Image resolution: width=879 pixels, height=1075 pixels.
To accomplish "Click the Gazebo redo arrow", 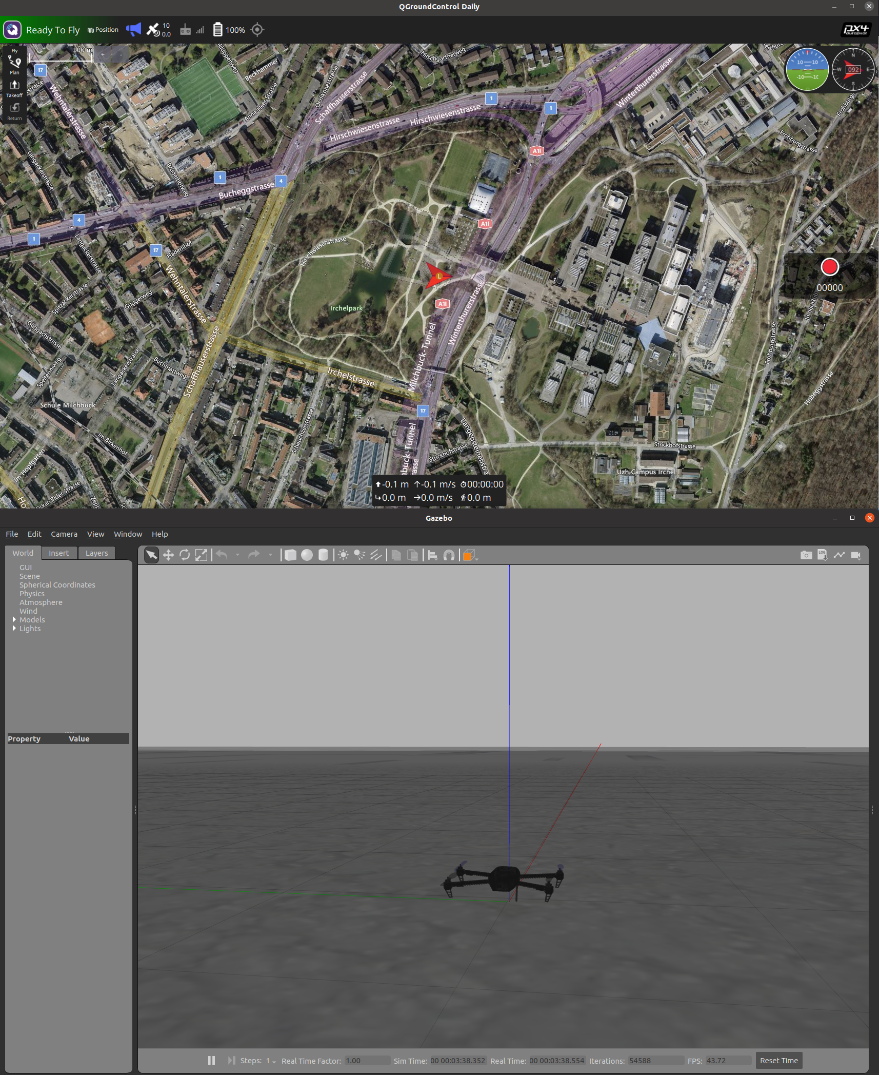I will 254,555.
